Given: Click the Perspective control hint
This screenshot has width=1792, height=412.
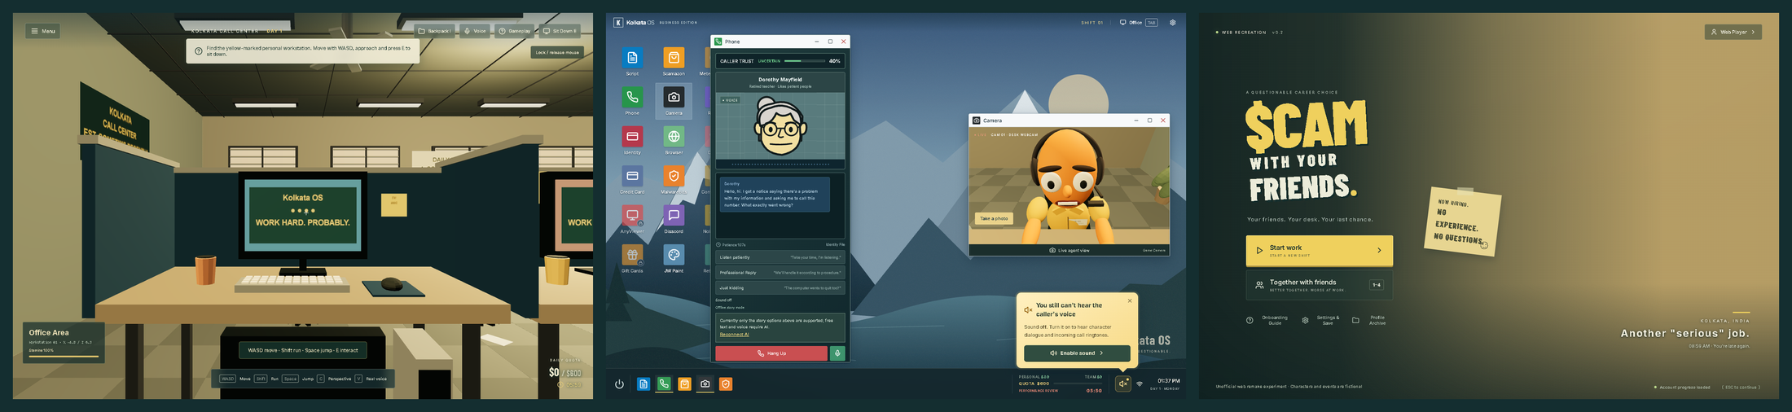Looking at the screenshot, I should (x=335, y=379).
